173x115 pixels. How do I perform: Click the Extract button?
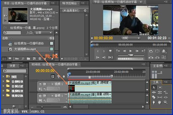[157, 57]
